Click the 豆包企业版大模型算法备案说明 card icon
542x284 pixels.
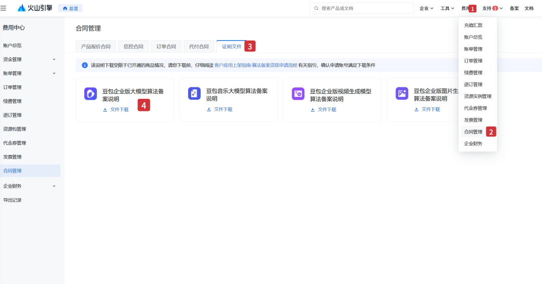pos(90,94)
